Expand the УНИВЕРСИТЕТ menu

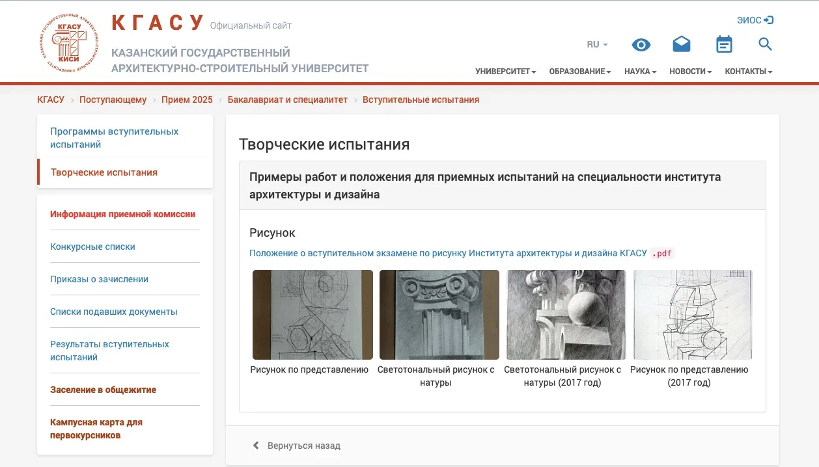506,72
